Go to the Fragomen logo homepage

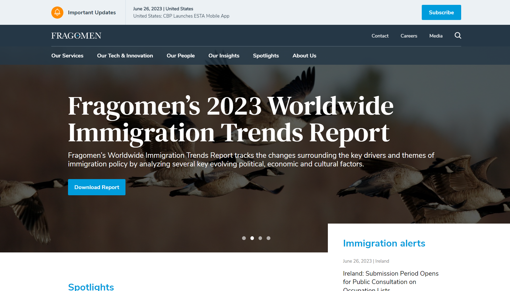coord(76,36)
